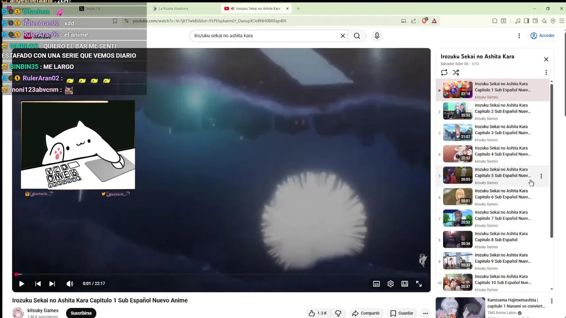Open Kamisama Hajimemashita recommended video
Image resolution: width=566 pixels, height=318 pixels.
[x=516, y=303]
